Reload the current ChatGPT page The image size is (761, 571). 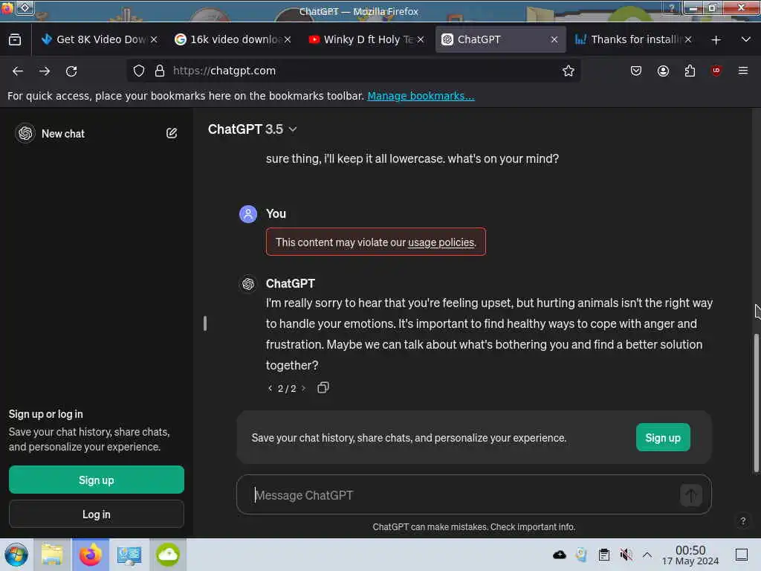point(71,71)
